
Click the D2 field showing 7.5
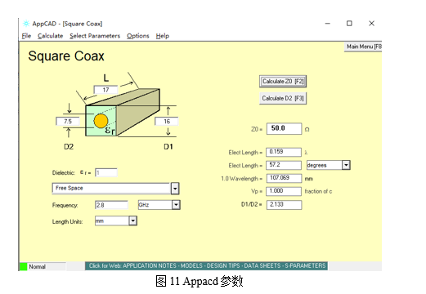click(68, 121)
